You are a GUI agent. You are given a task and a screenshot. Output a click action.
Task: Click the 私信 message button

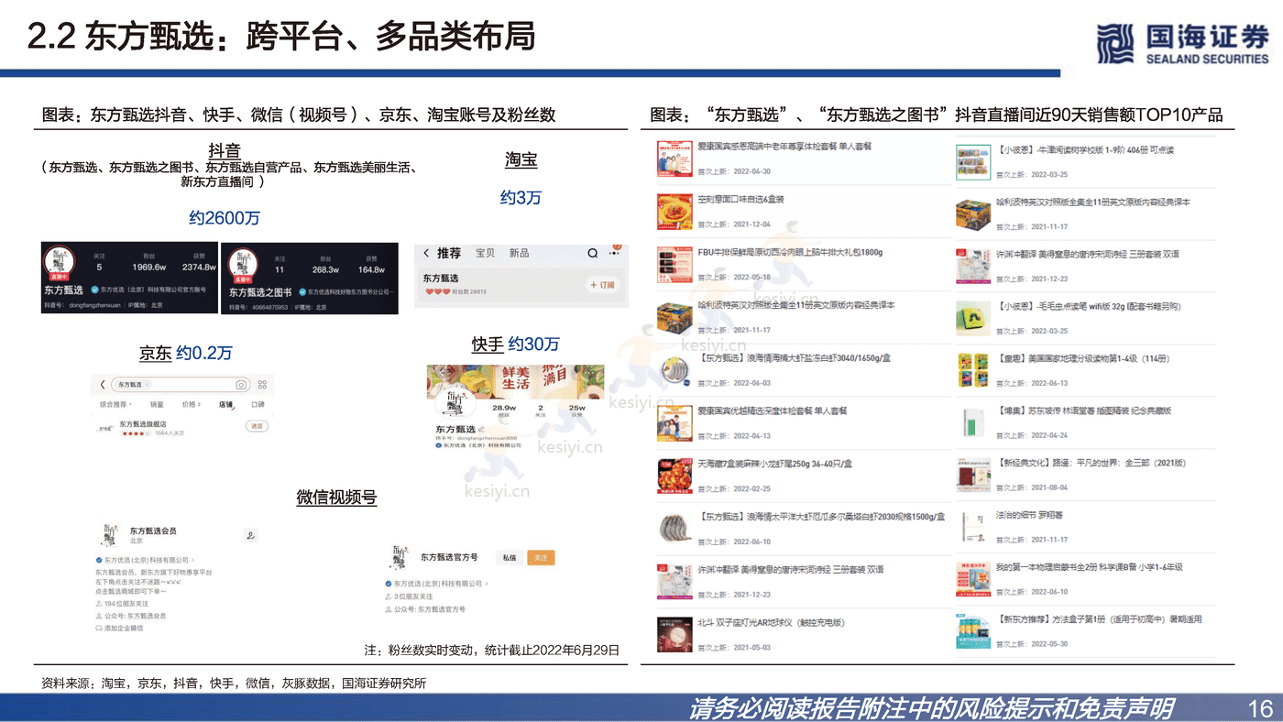point(508,557)
